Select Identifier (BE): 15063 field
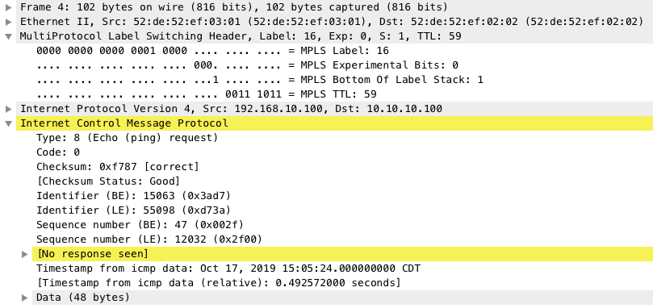653x308 pixels. [133, 196]
